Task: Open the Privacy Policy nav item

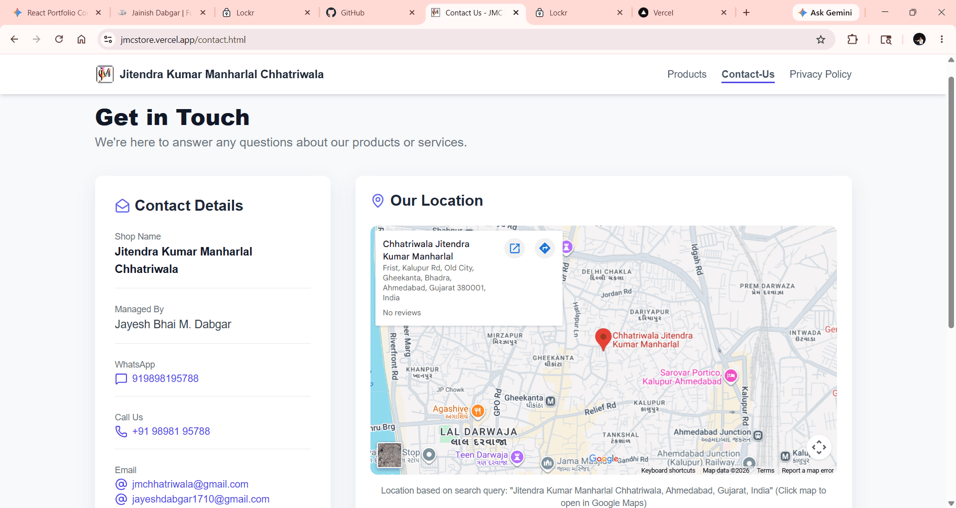Action: point(820,74)
